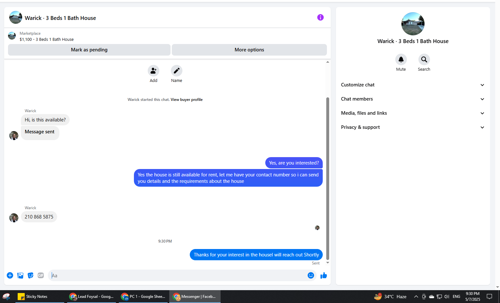Click the ENG language indicator
This screenshot has width=500, height=303.
pyautogui.click(x=456, y=297)
